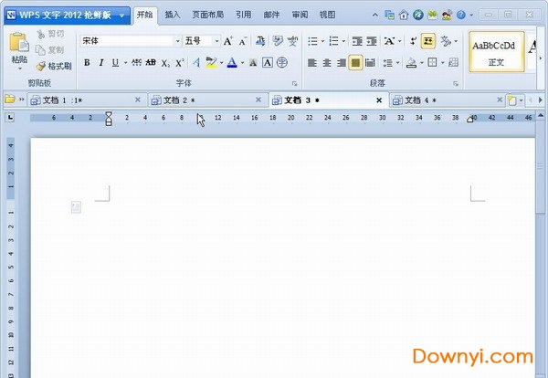Click the Format Painter (格式刷) tool
The height and width of the screenshot is (378, 548).
54,67
